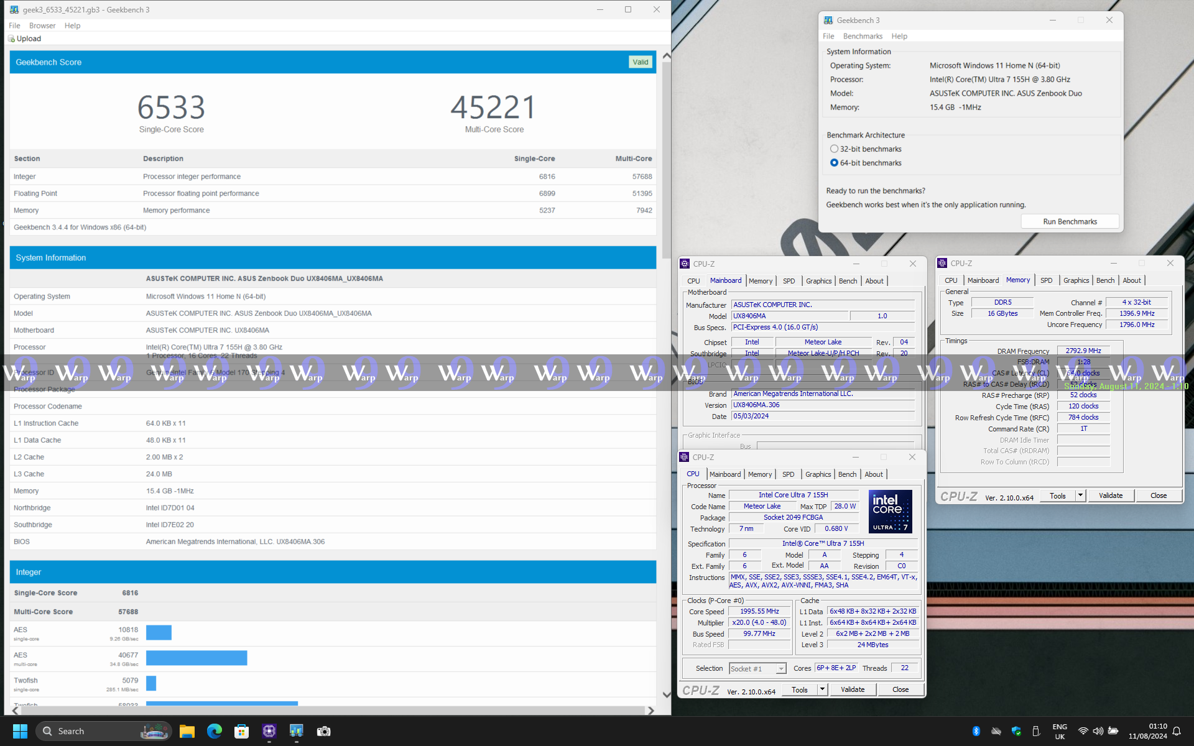1194x746 pixels.
Task: Click Close in the CPU-Z Memory window
Action: 1159,495
